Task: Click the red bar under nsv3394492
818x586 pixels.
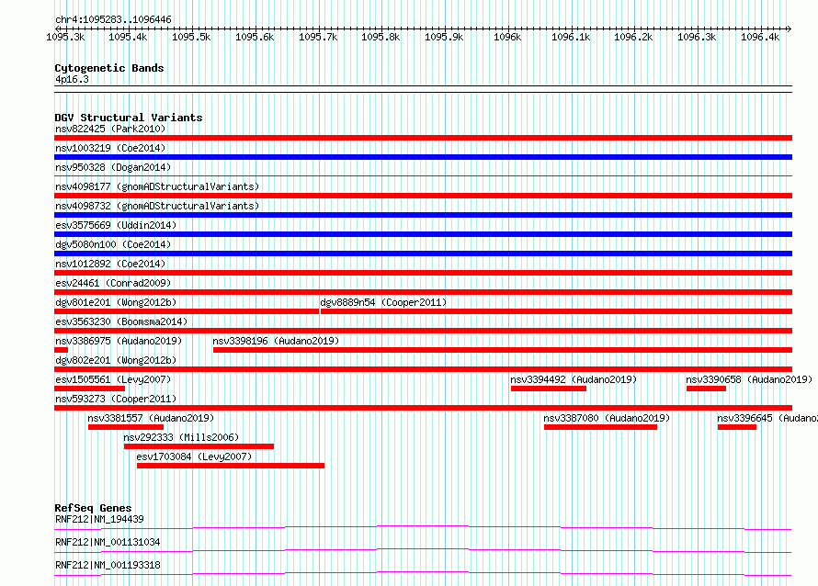Action: (x=549, y=389)
